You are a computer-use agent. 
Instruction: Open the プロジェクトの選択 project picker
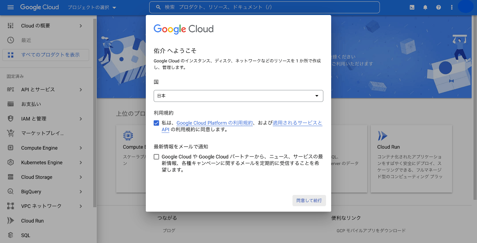92,7
